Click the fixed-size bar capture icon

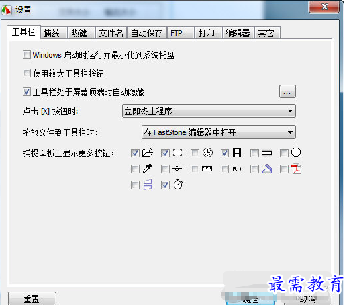point(266,153)
